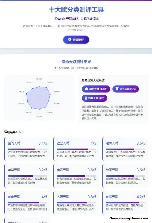Click the 开始测评 start button

pyautogui.click(x=76, y=40)
